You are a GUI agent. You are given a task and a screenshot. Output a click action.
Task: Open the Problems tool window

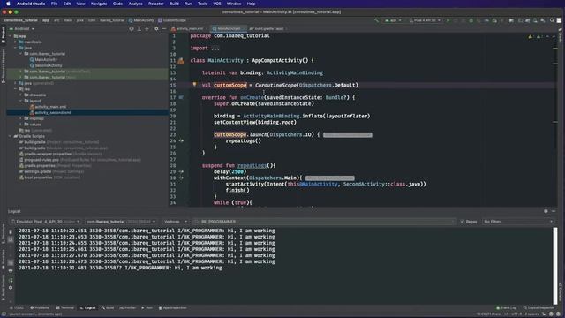coord(40,308)
